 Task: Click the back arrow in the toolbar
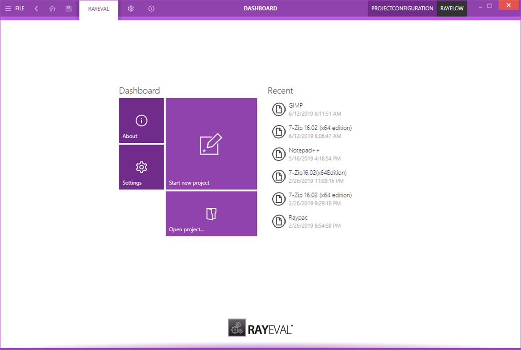click(x=36, y=8)
